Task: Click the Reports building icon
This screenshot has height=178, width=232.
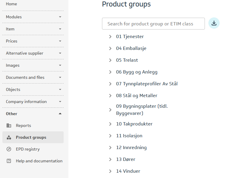Action: click(9, 125)
